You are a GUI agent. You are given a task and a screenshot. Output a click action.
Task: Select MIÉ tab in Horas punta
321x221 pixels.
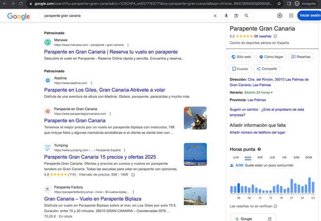click(260, 157)
